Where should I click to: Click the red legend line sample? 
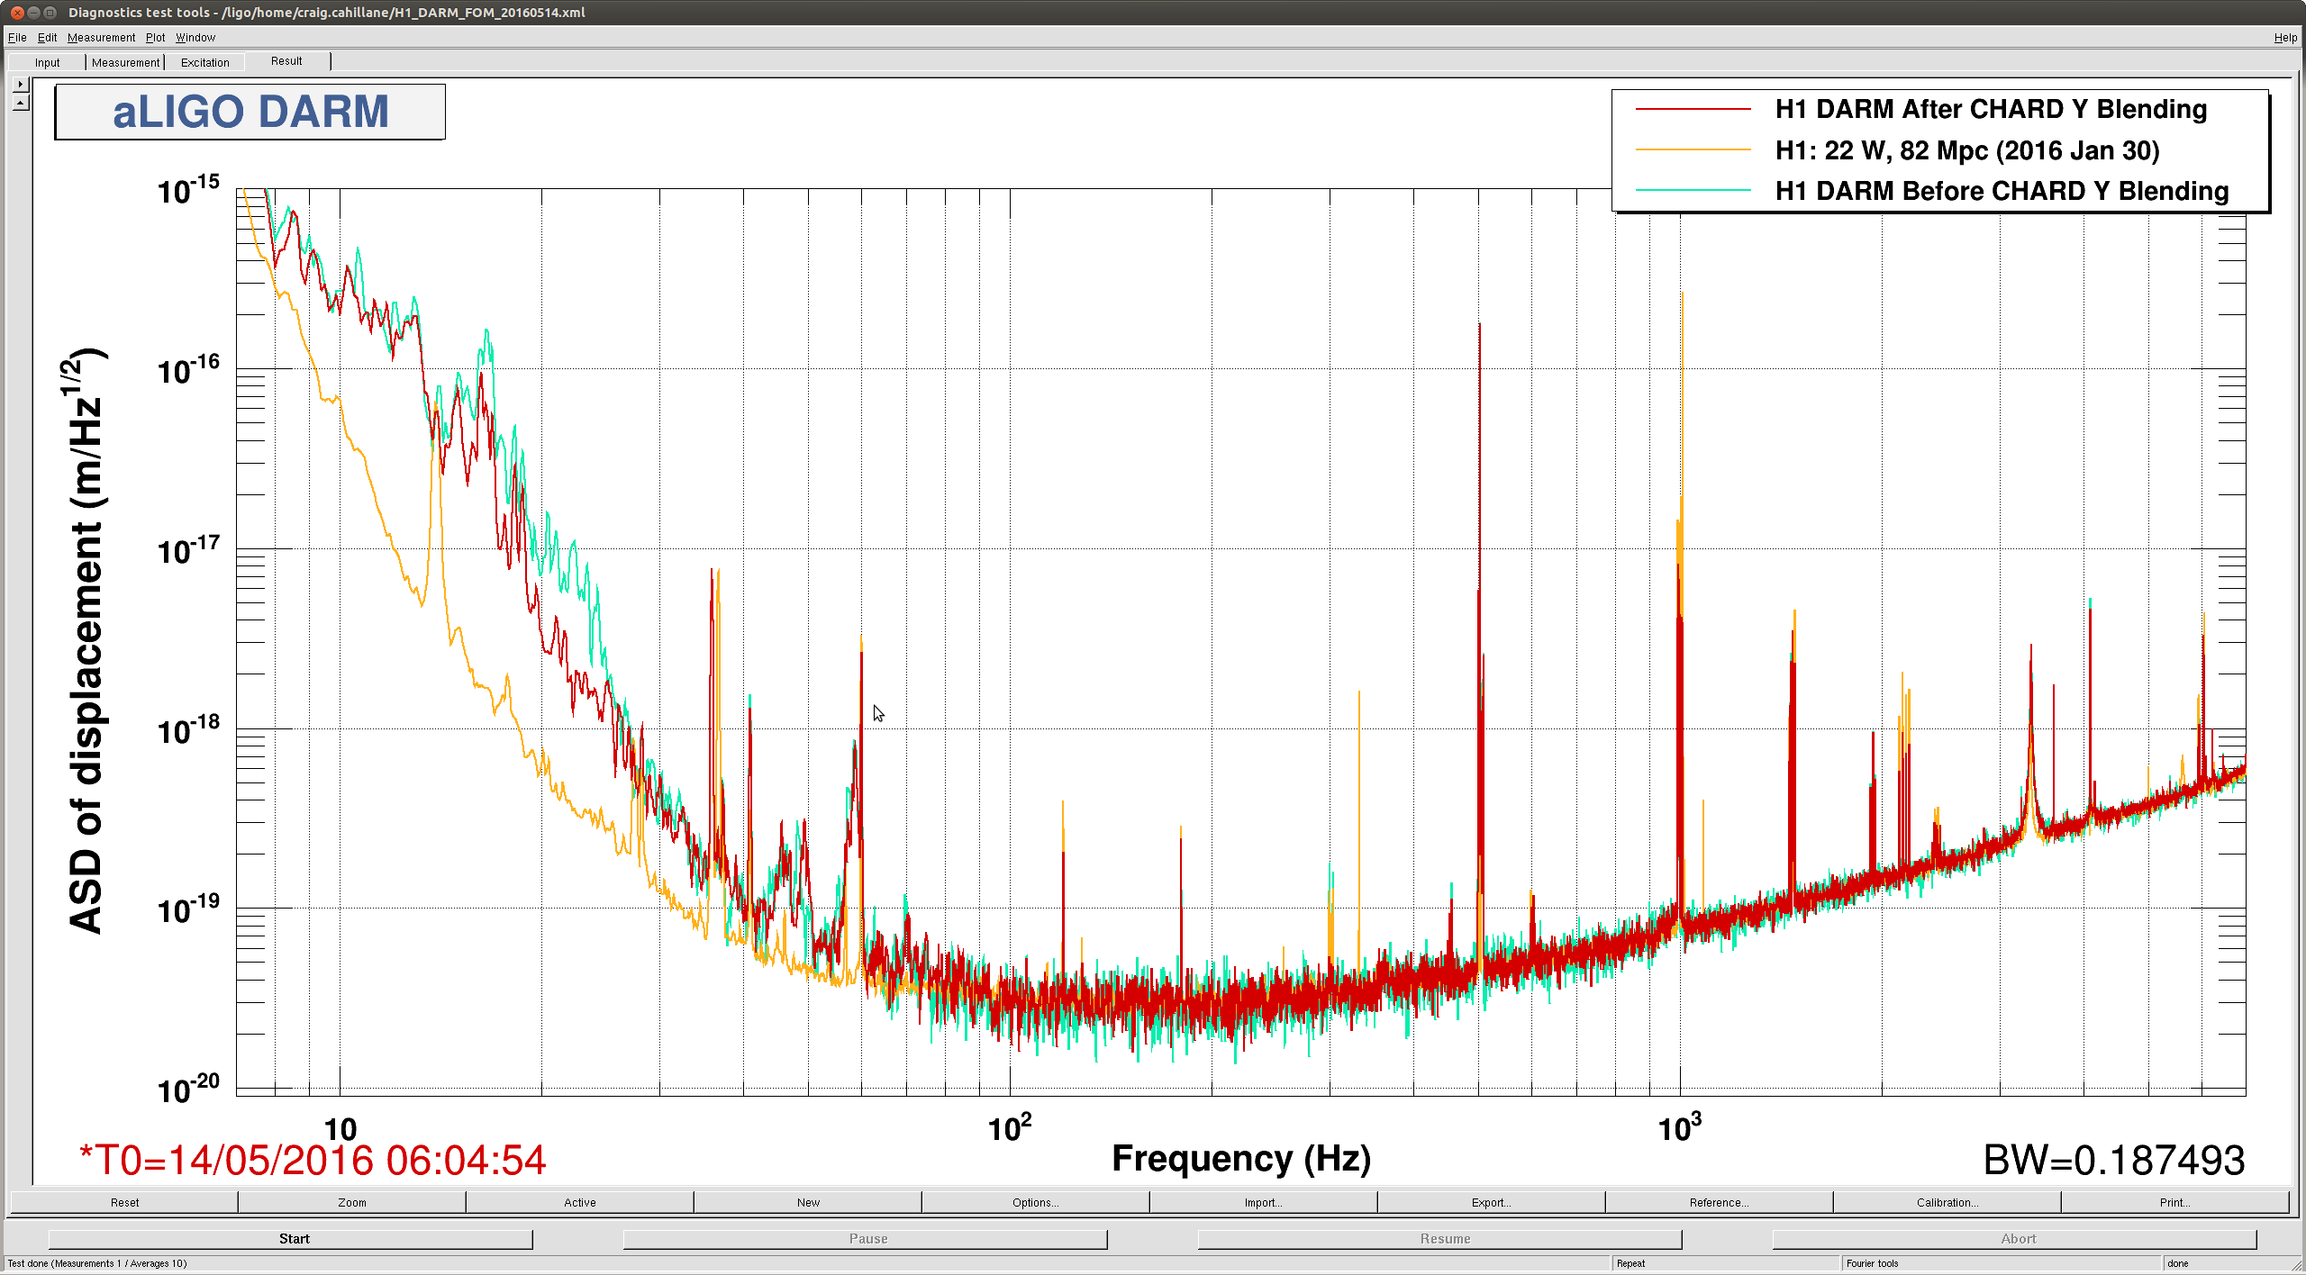pos(1693,109)
